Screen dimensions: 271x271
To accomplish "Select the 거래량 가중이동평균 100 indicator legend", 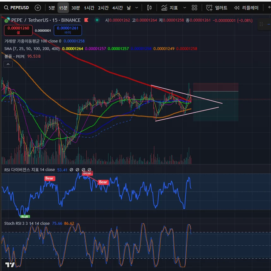I will pyautogui.click(x=33, y=41).
